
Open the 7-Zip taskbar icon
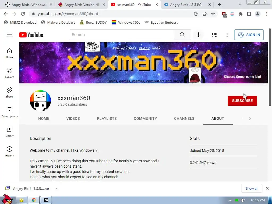click(46, 200)
